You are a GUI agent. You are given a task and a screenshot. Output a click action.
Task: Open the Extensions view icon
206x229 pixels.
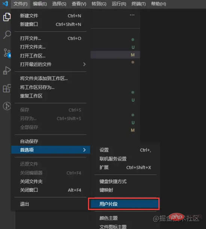click(x=7, y=88)
